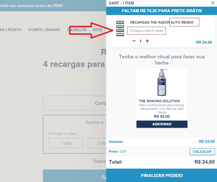
Task: Add The Shaving Solution with ADICIONAR button
Action: 162,124
